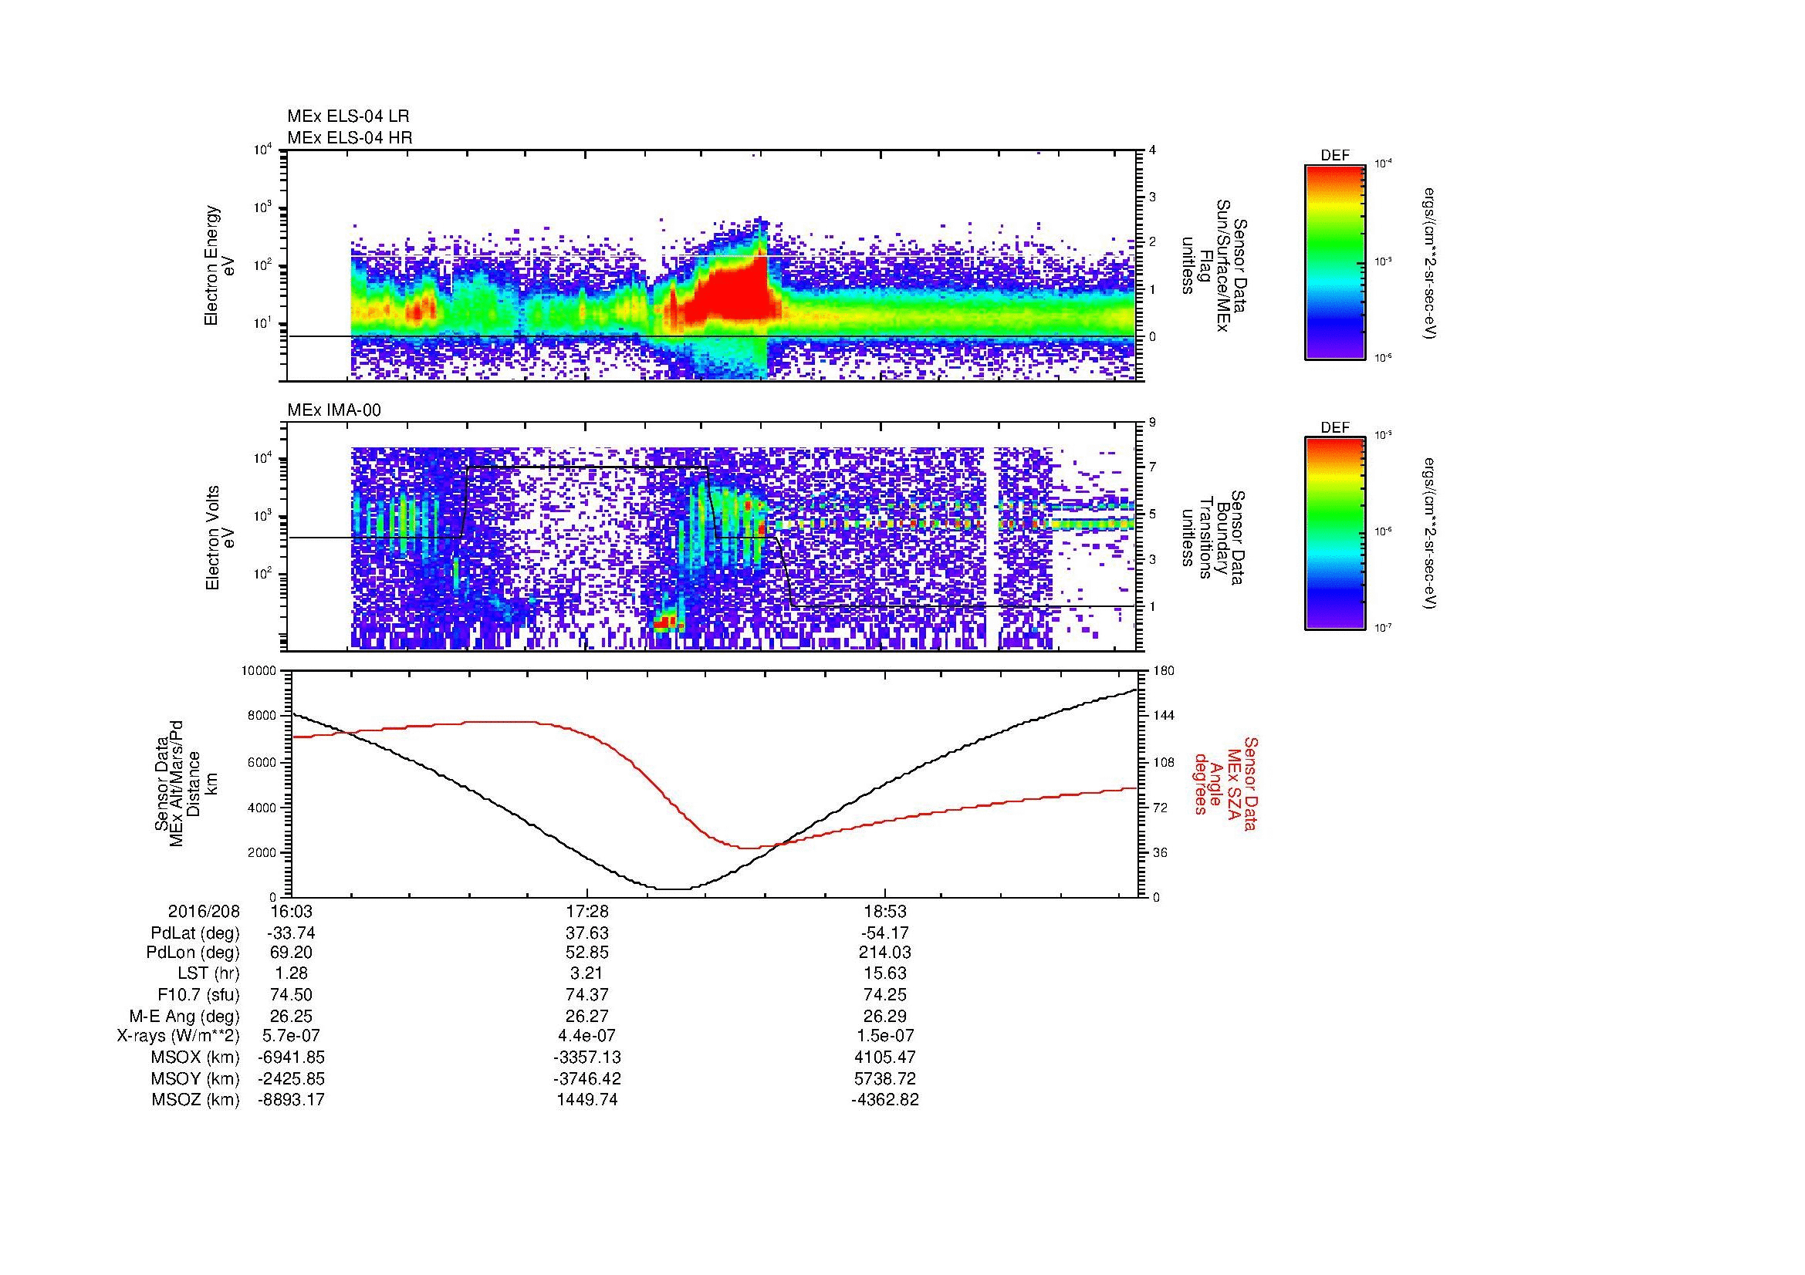Click the LST value 1.28
1805x1275 pixels.
pos(291,973)
